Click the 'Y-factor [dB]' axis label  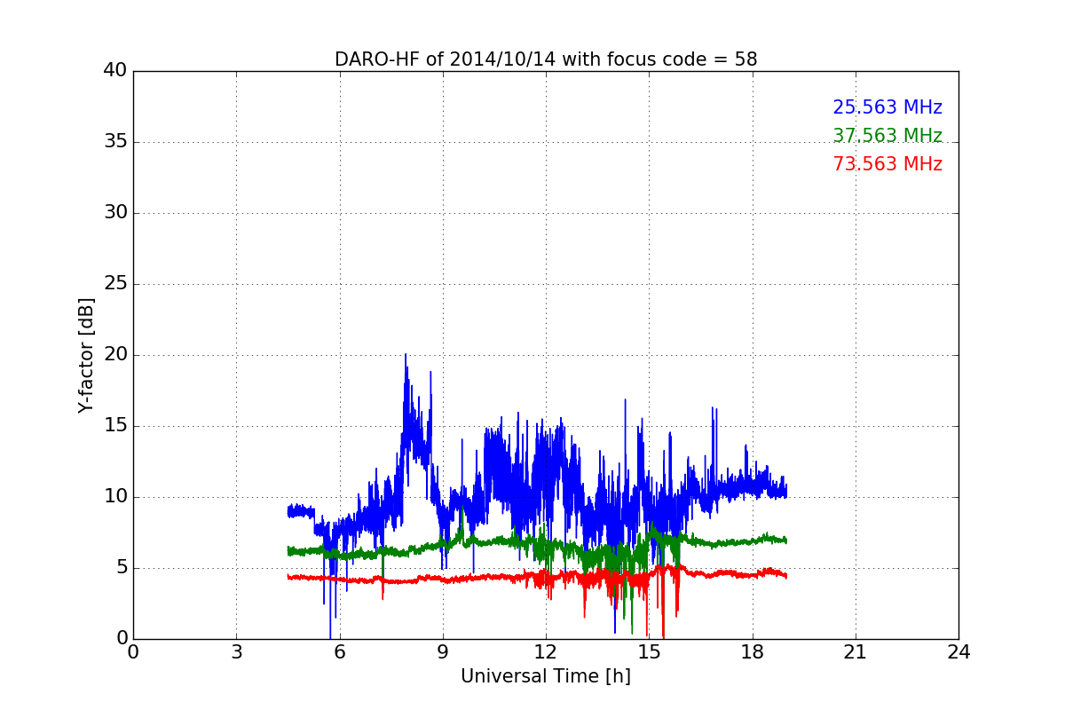(86, 355)
